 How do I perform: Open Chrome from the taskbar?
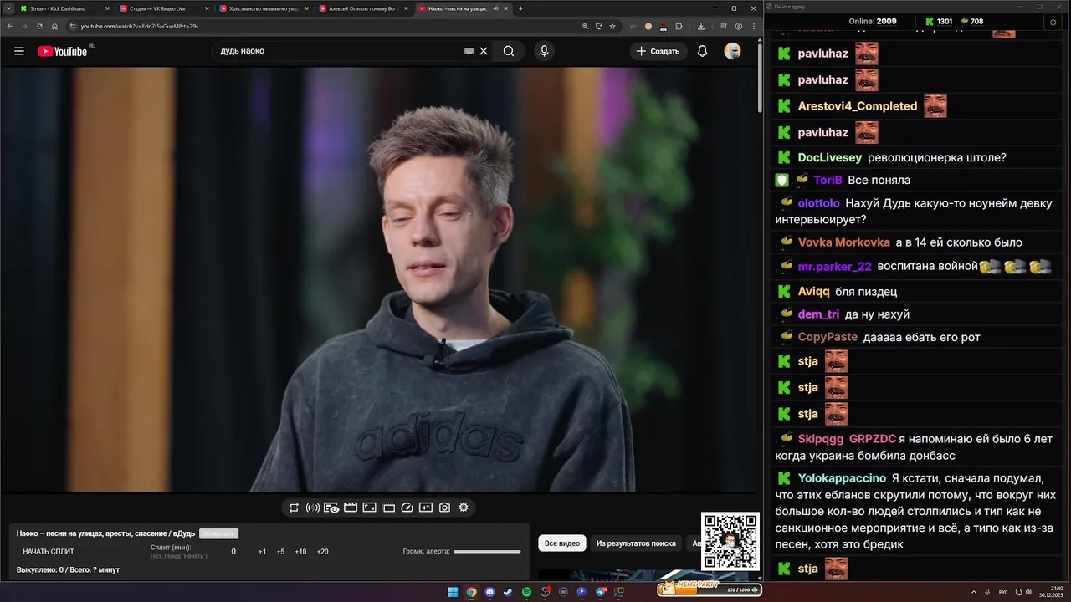(x=471, y=592)
